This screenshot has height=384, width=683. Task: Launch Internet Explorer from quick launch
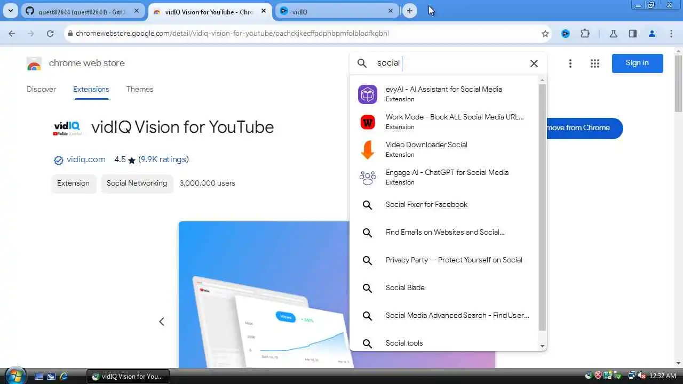tap(64, 376)
